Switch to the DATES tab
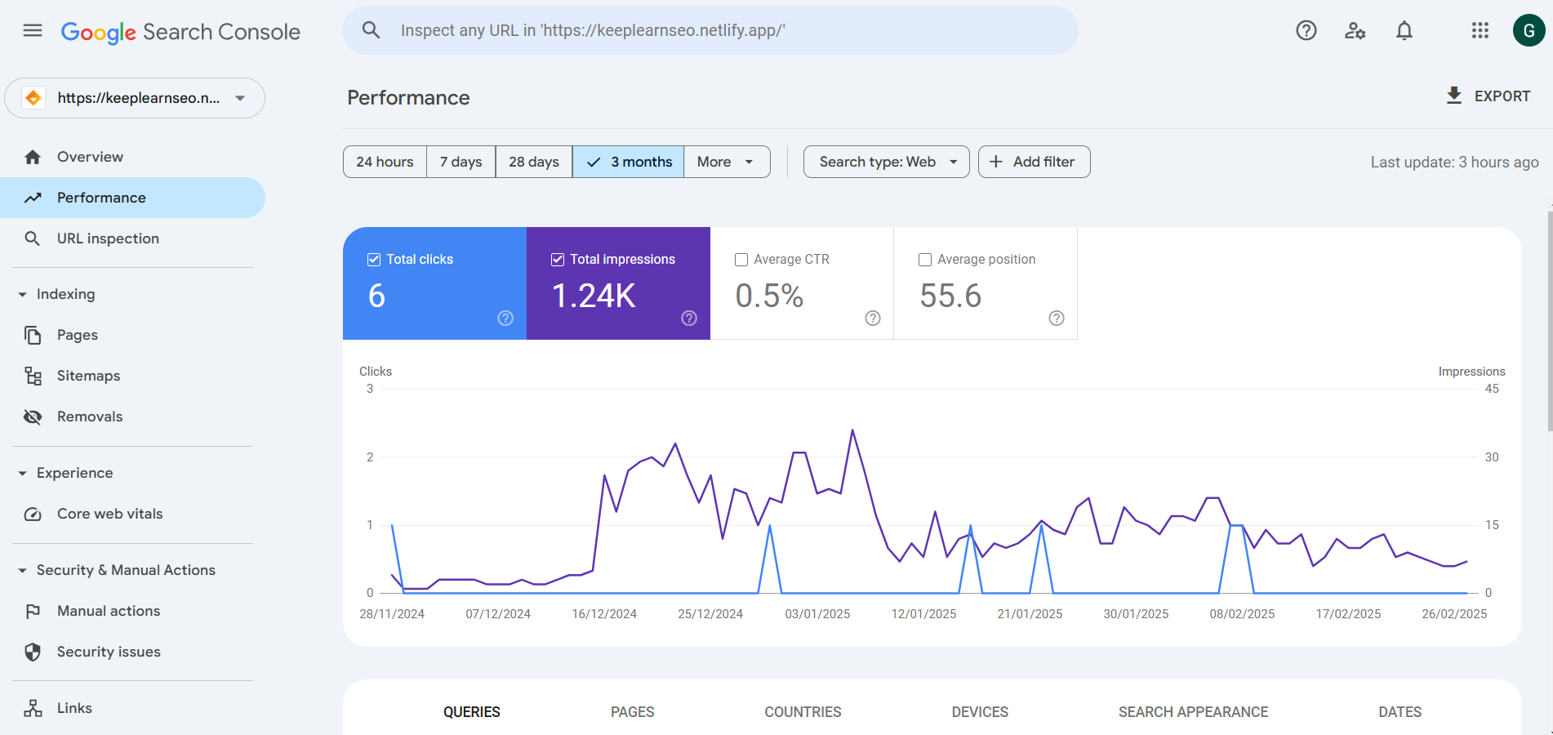The height and width of the screenshot is (735, 1553). click(1400, 712)
